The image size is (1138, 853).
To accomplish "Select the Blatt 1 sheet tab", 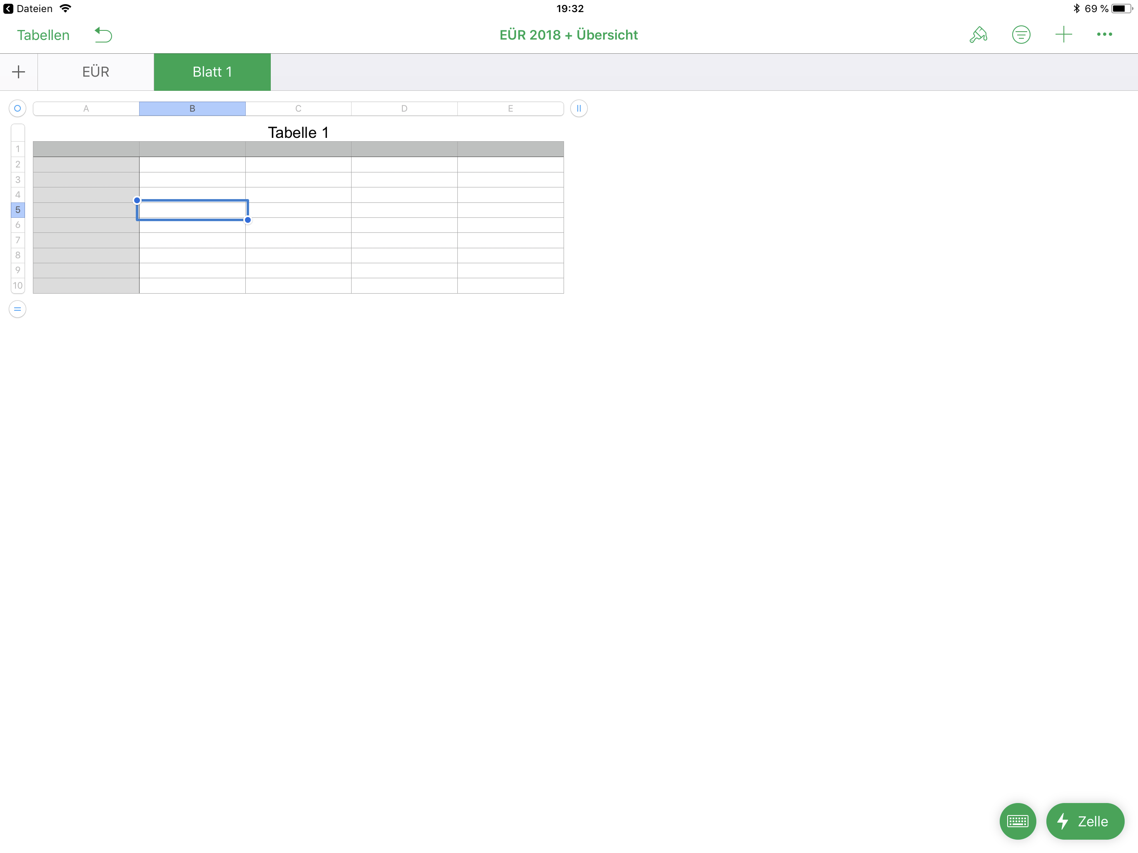I will pyautogui.click(x=212, y=72).
